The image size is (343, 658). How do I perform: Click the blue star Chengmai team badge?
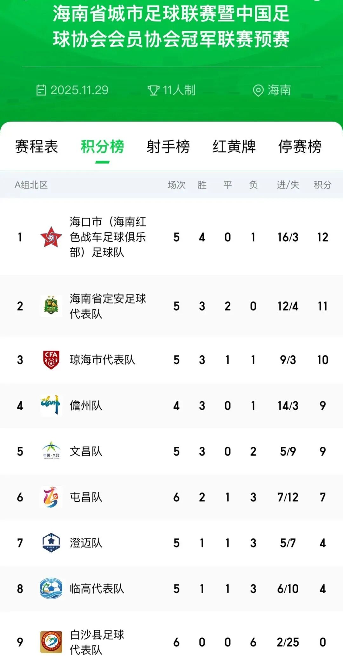(x=51, y=543)
